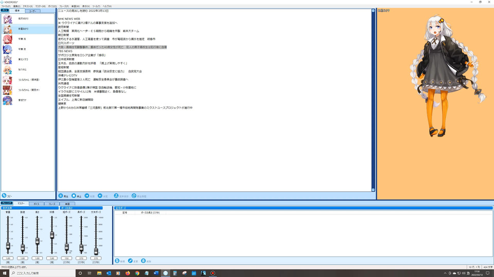Click the 音量 volume slider handle
This screenshot has height=277, width=494.
[x=8, y=246]
